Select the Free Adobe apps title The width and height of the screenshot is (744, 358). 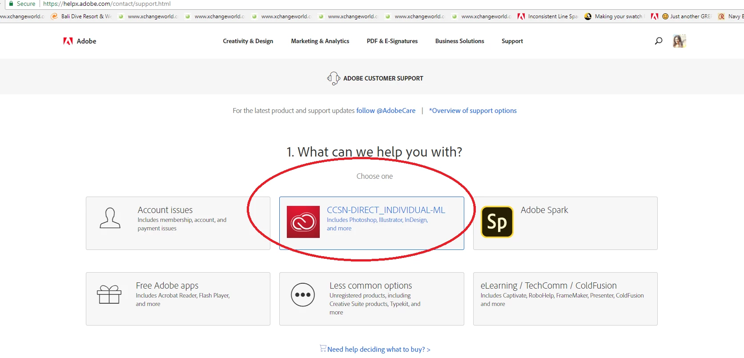pyautogui.click(x=167, y=286)
